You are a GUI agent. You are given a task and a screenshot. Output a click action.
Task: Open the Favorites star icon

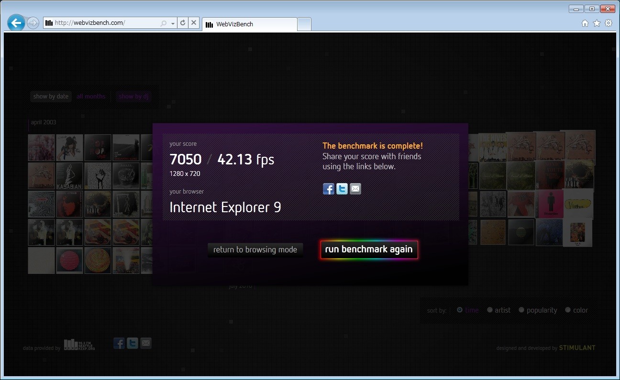point(597,23)
